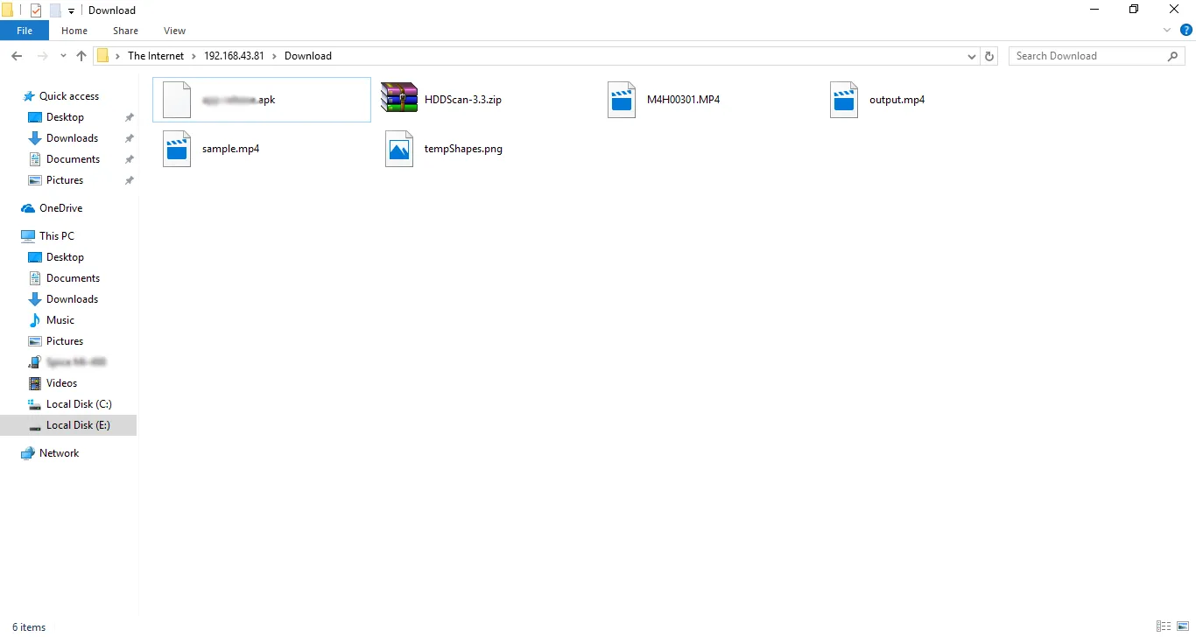
Task: Open Network in the navigation pane
Action: [x=50, y=453]
